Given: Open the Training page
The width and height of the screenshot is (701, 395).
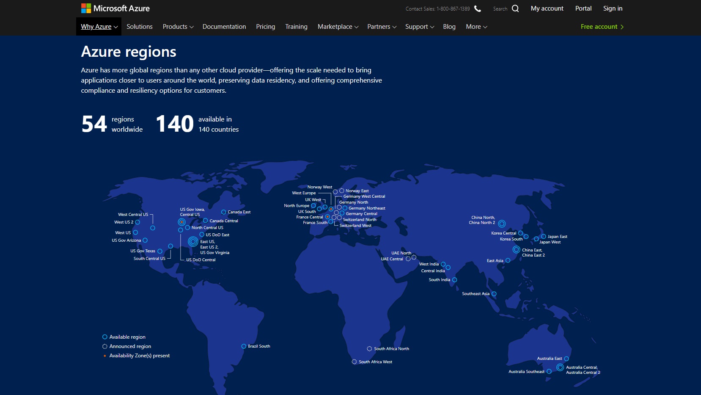Looking at the screenshot, I should (x=296, y=27).
